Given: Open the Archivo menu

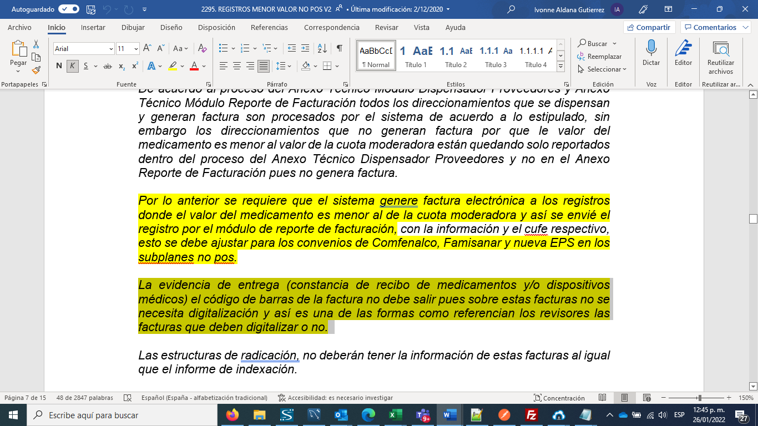Looking at the screenshot, I should [19, 27].
